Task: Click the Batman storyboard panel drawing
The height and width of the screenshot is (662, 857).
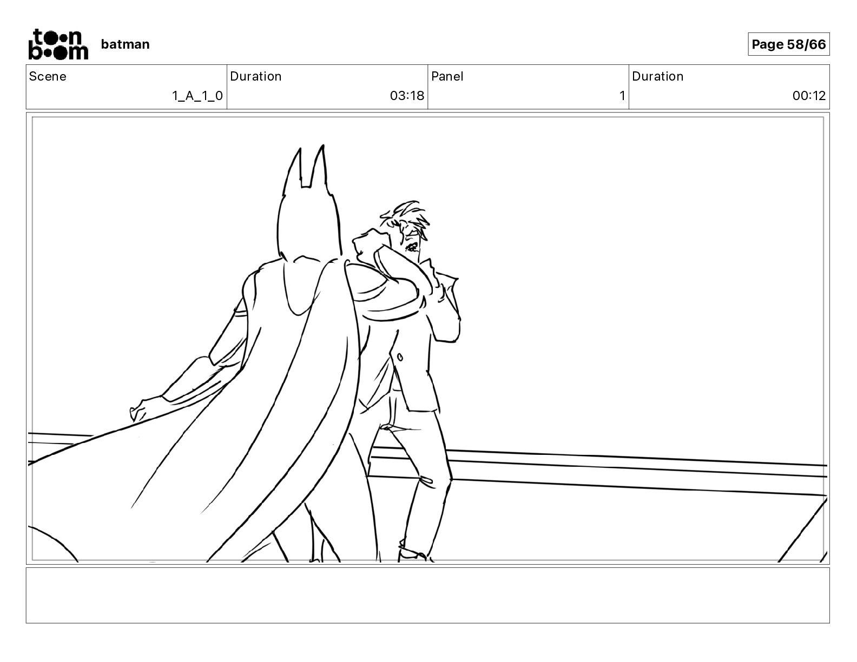Action: 428,339
